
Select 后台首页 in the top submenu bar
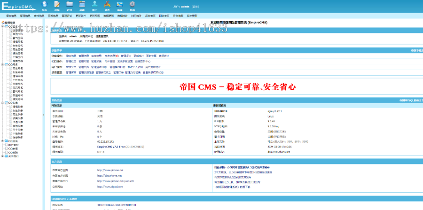click(x=150, y=16)
